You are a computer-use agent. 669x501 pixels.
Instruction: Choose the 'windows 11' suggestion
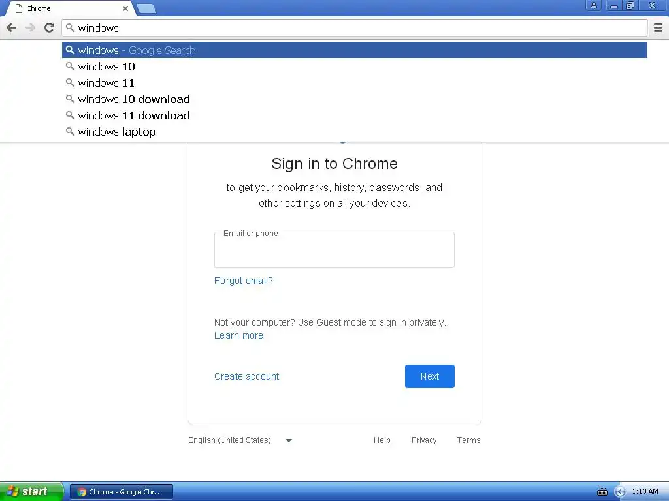point(355,83)
